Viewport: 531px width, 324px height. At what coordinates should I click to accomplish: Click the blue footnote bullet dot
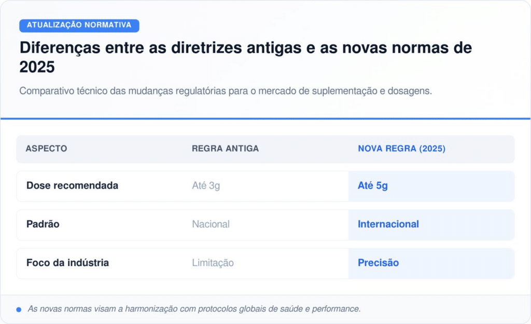[19, 309]
